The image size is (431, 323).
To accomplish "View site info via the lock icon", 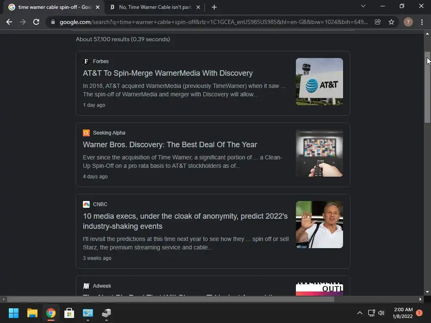I will click(x=53, y=22).
